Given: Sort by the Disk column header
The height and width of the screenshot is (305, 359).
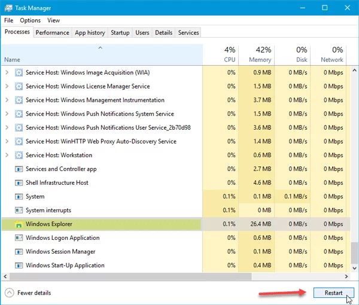Looking at the screenshot, I should click(293, 54).
